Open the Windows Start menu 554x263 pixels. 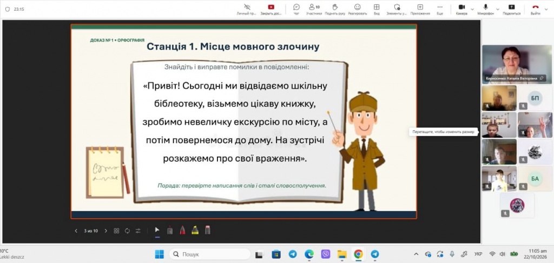tap(160, 254)
